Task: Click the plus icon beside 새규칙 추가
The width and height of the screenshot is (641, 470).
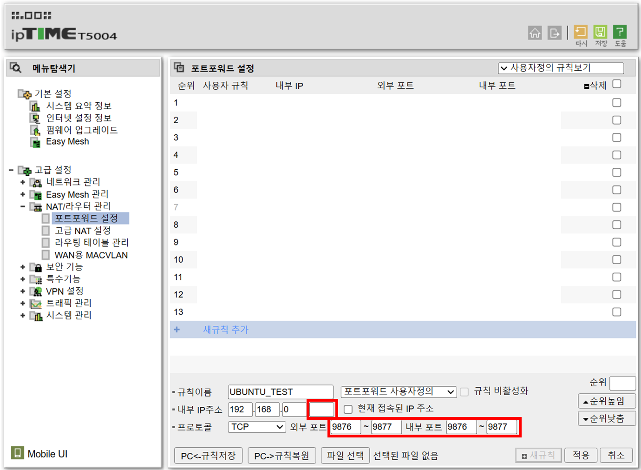Action: (177, 330)
